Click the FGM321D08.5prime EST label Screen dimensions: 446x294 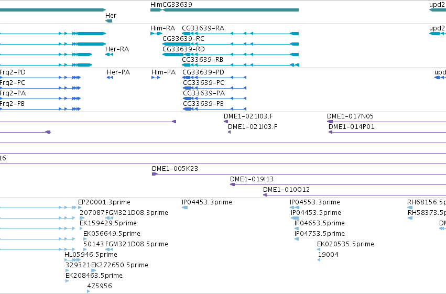(x=137, y=244)
